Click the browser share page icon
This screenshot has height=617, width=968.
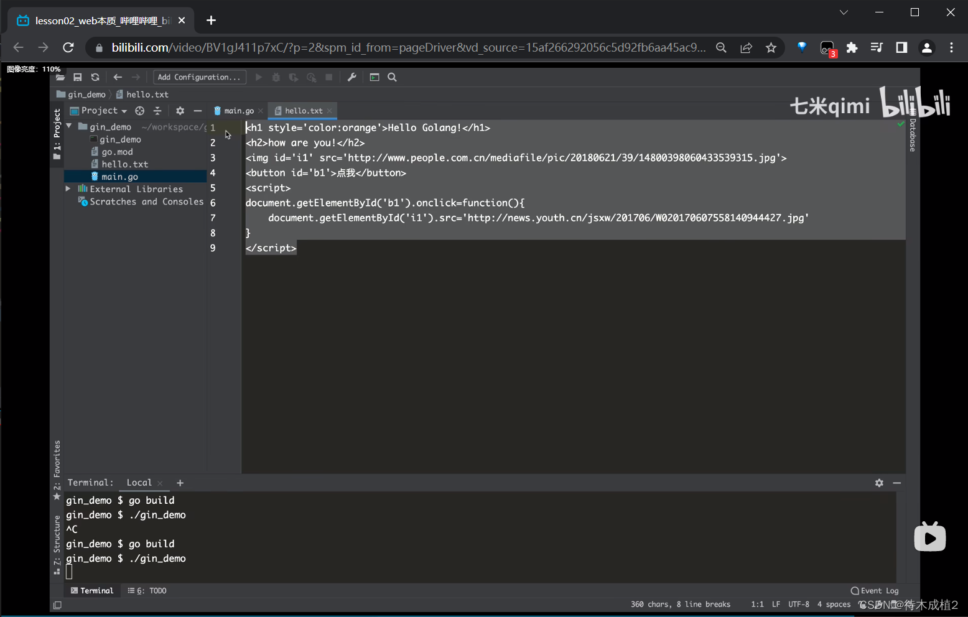747,48
